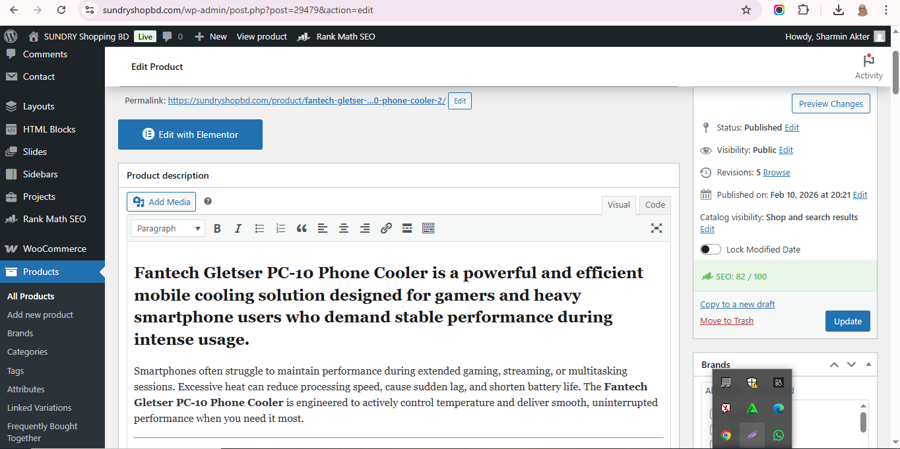Open Products in the sidebar
Viewport: 900px width, 449px height.
(x=52, y=272)
